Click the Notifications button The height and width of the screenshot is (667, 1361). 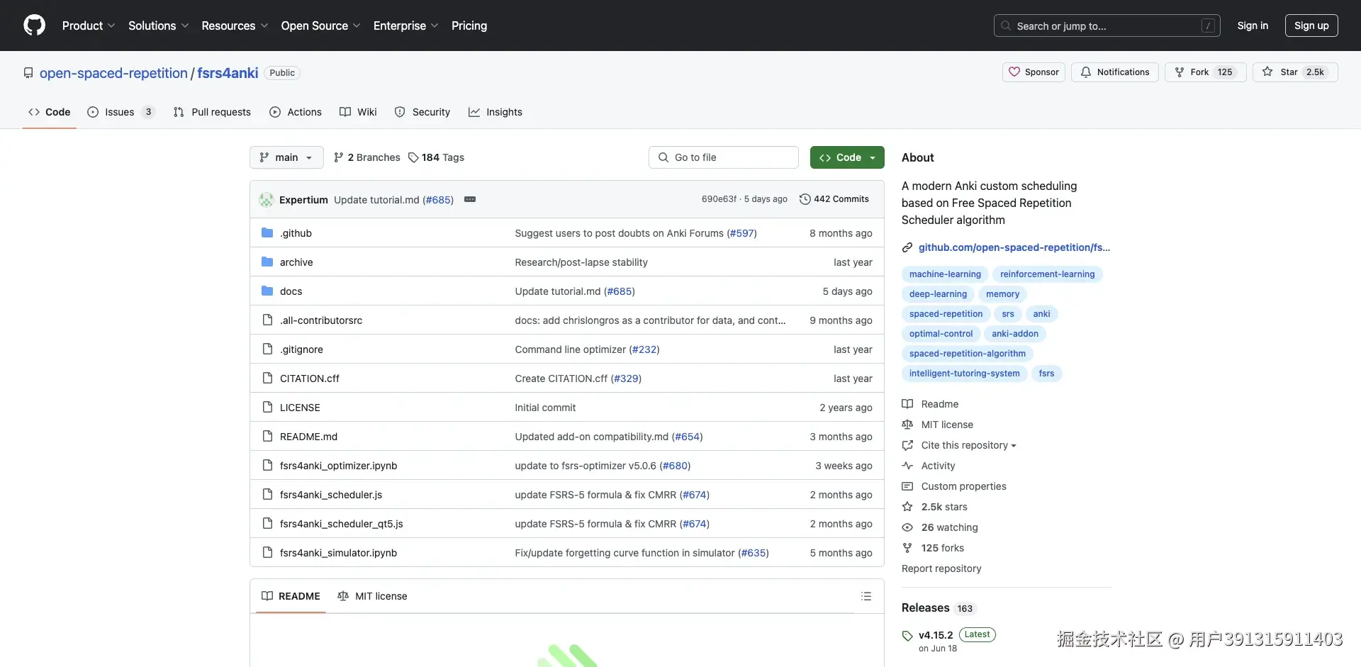tap(1115, 72)
